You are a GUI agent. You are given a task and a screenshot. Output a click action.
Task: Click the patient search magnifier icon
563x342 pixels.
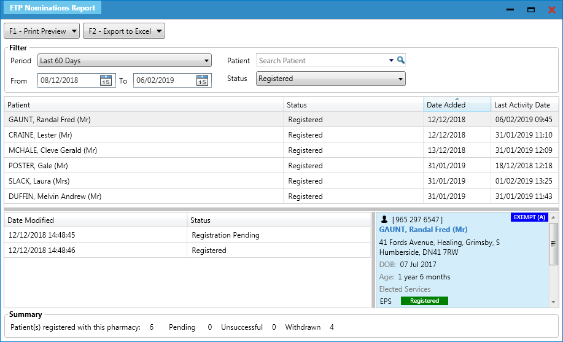pyautogui.click(x=401, y=60)
